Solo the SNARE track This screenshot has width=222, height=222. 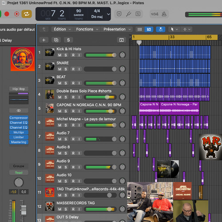pyautogui.click(x=66, y=69)
